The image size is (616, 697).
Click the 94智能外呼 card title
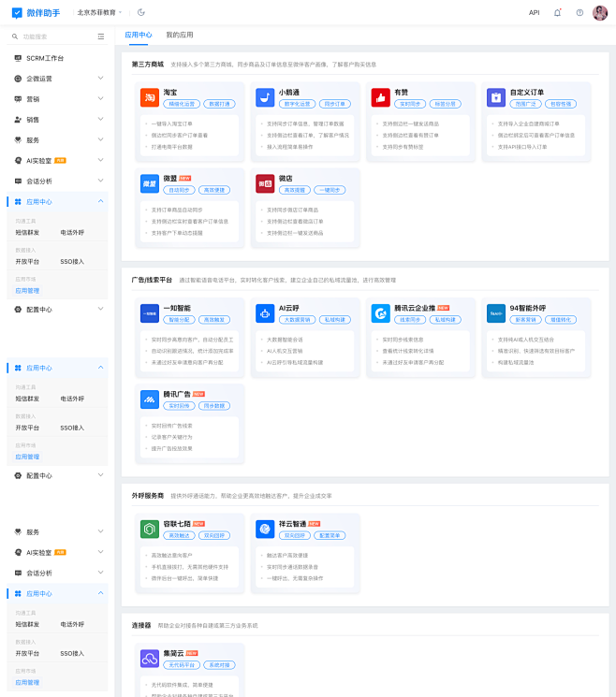click(x=528, y=308)
